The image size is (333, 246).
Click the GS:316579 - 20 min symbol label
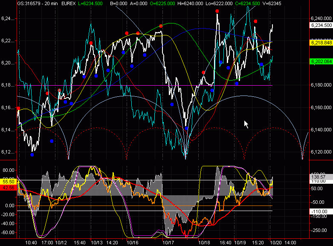38,3
